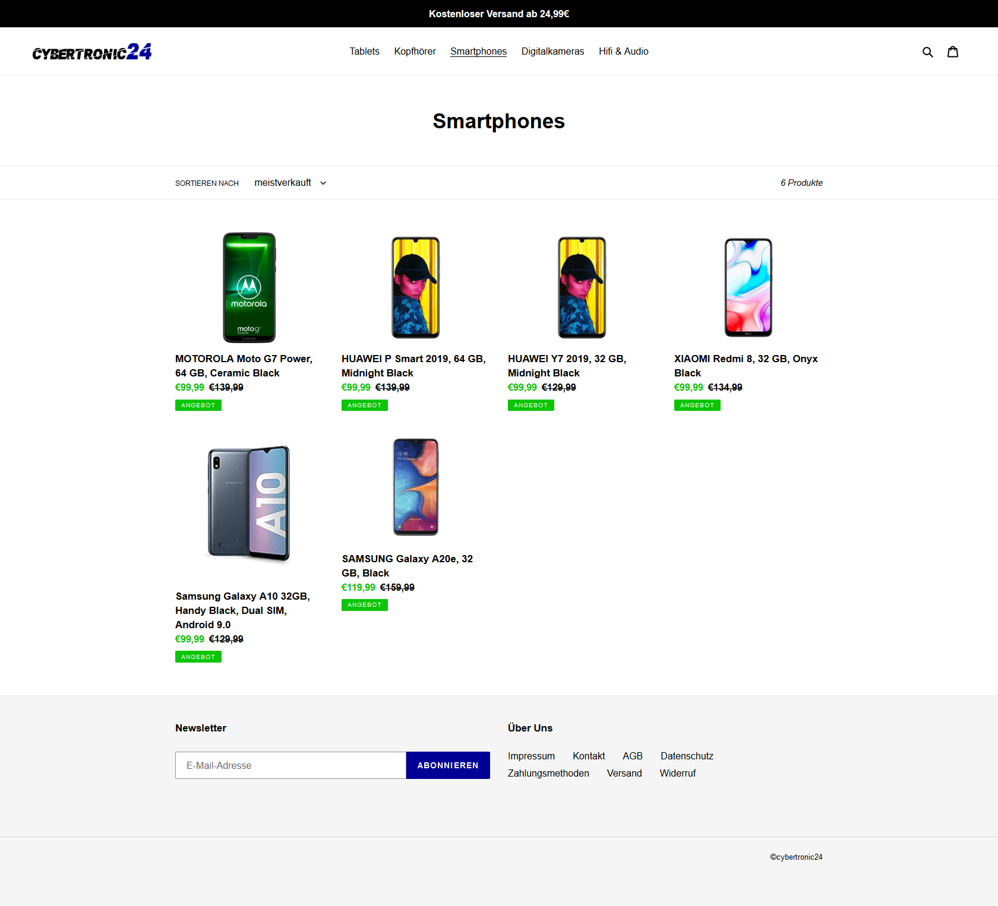The height and width of the screenshot is (906, 998).
Task: Open the shopping cart bag icon
Action: (953, 52)
